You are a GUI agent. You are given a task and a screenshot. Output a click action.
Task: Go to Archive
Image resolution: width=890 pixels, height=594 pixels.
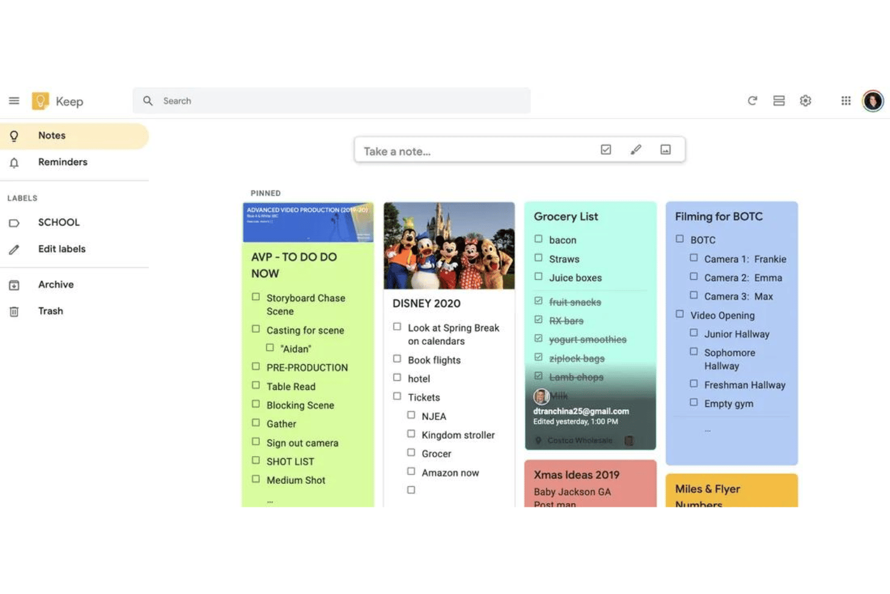(75, 284)
